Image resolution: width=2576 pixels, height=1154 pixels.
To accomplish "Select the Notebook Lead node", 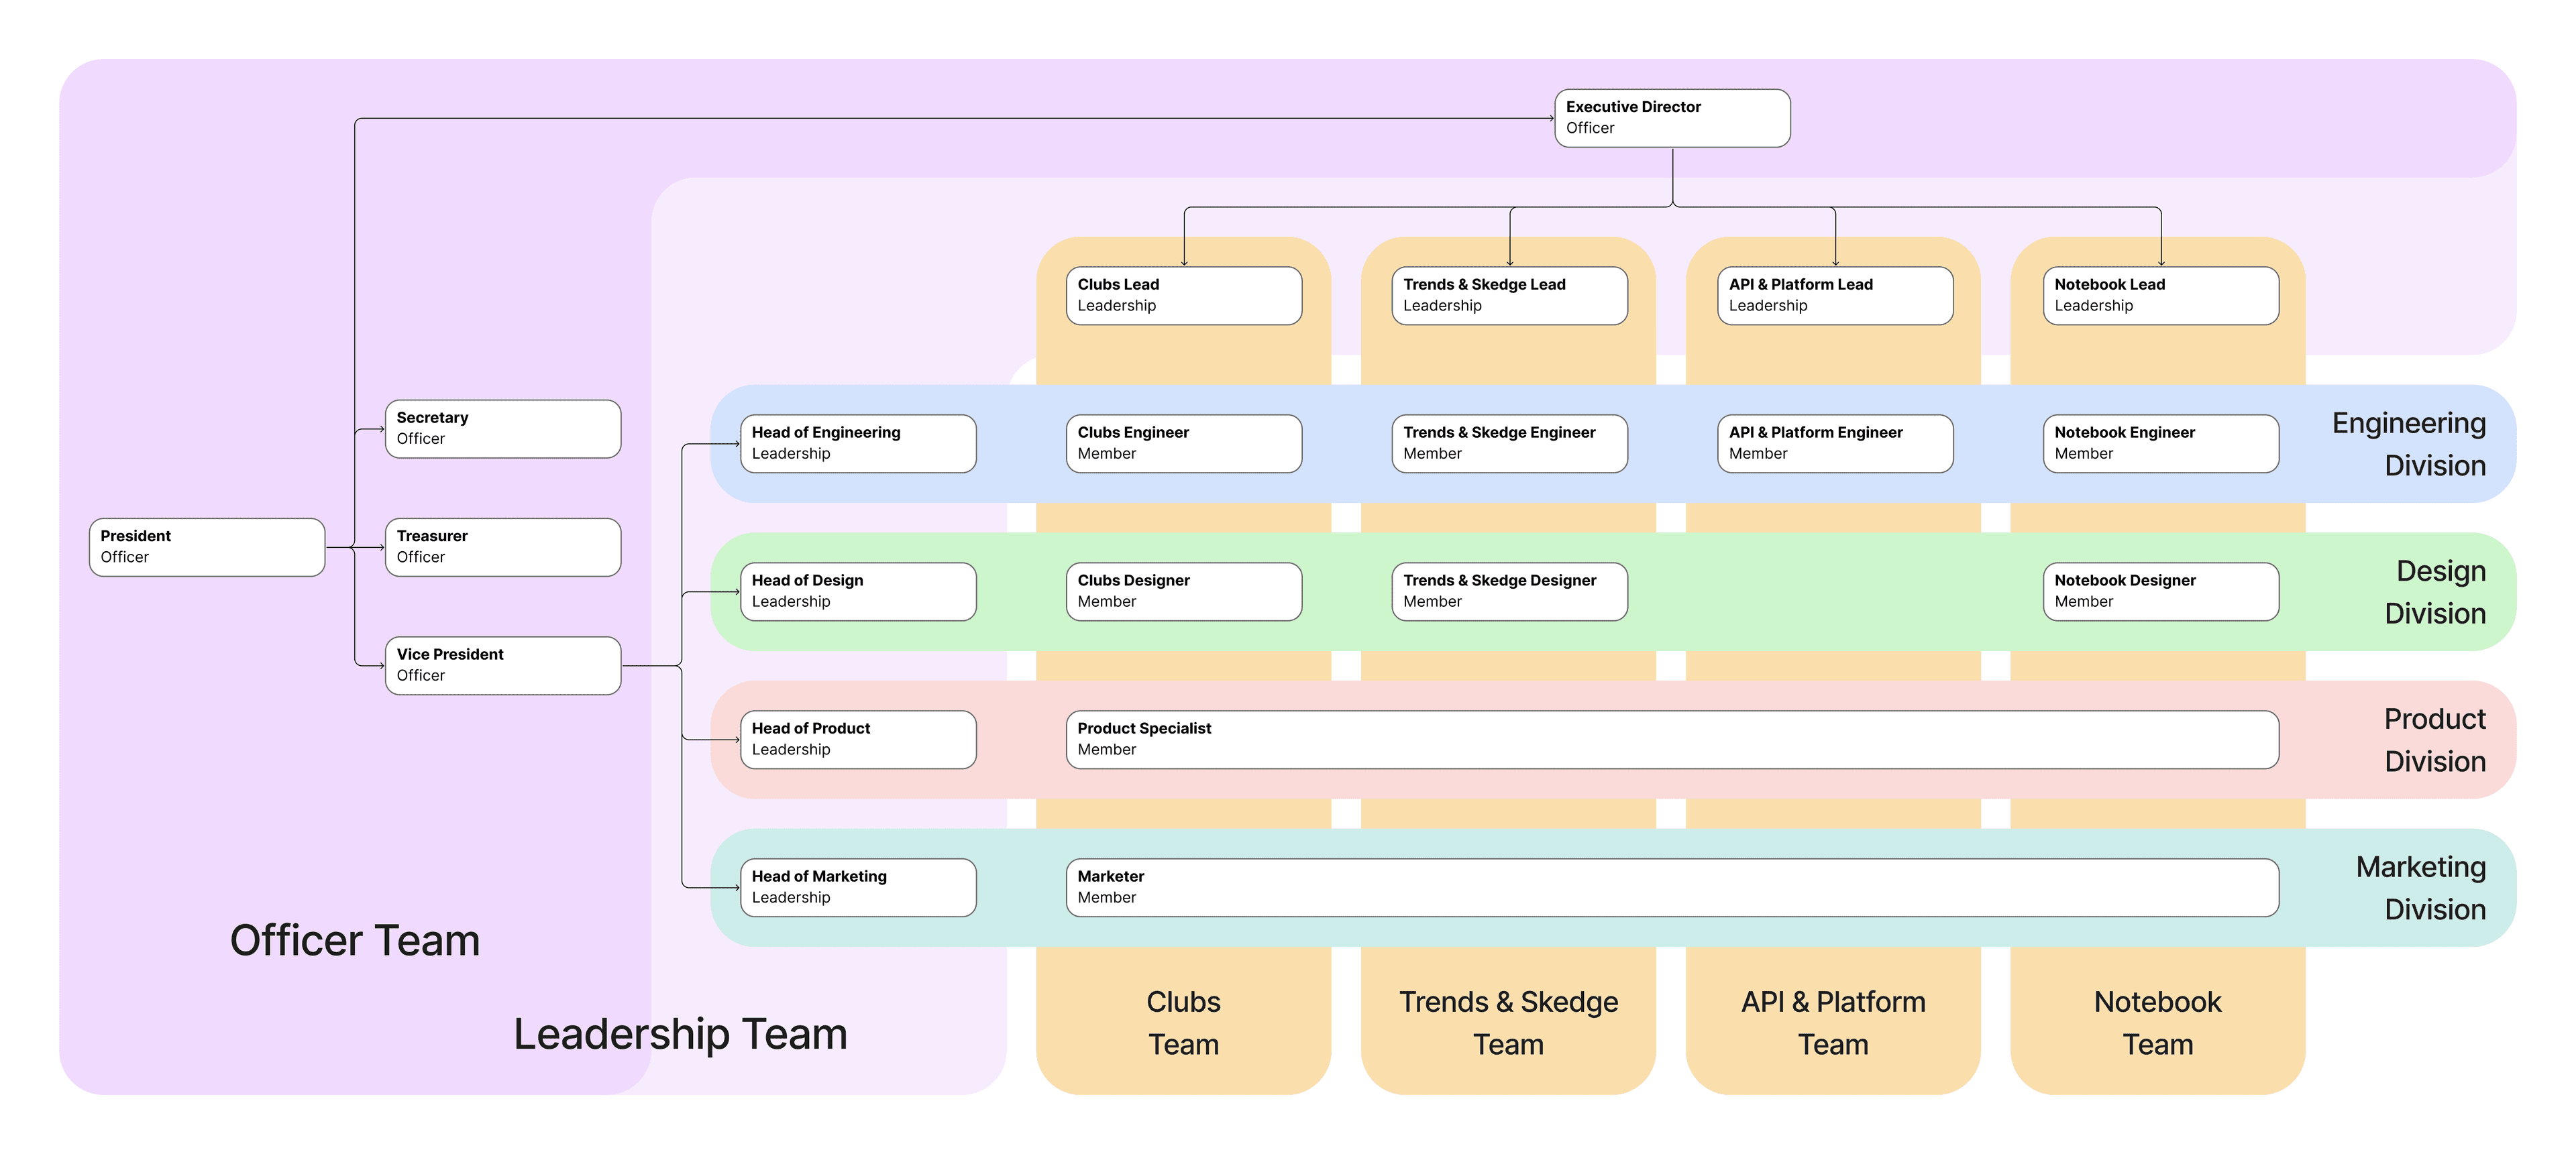I will click(2159, 295).
